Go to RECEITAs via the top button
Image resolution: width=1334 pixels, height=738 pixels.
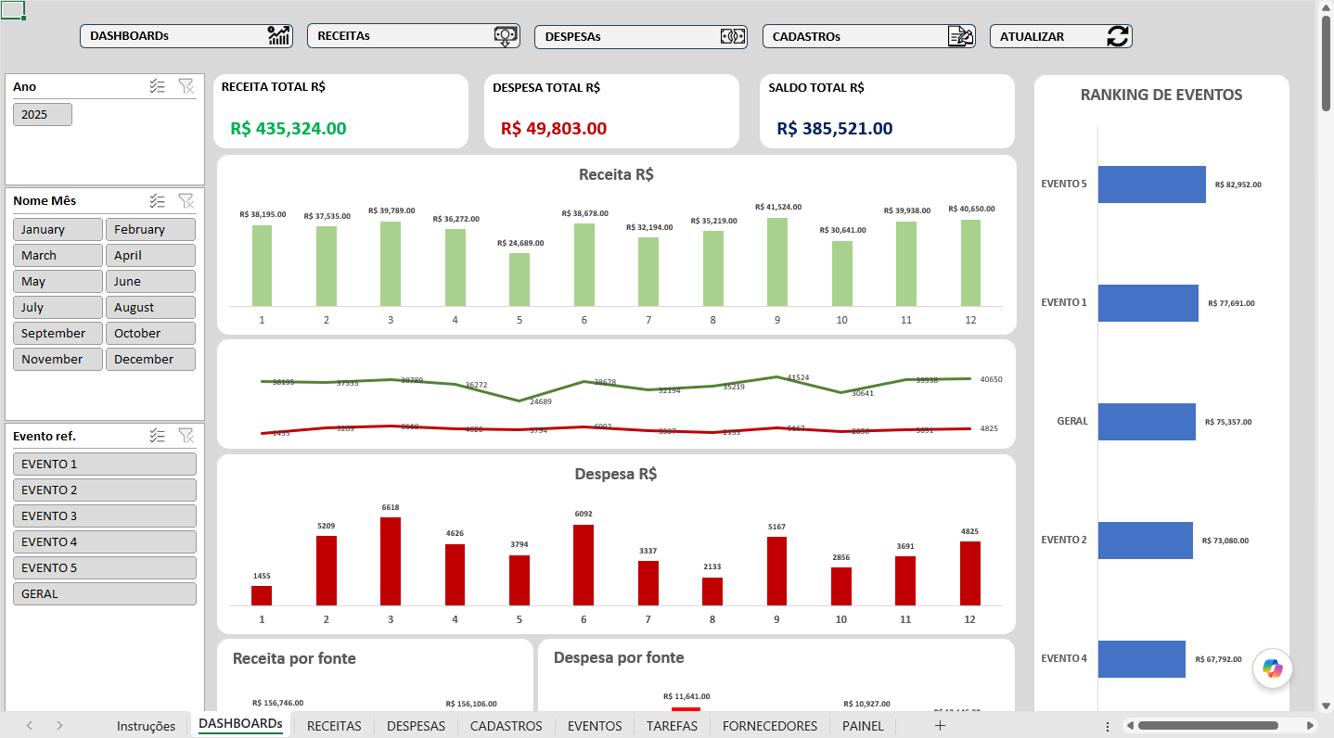point(414,36)
